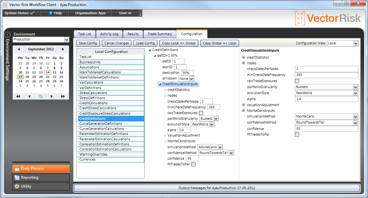Click Copy Global => Local button
The image size is (368, 198).
[220, 43]
